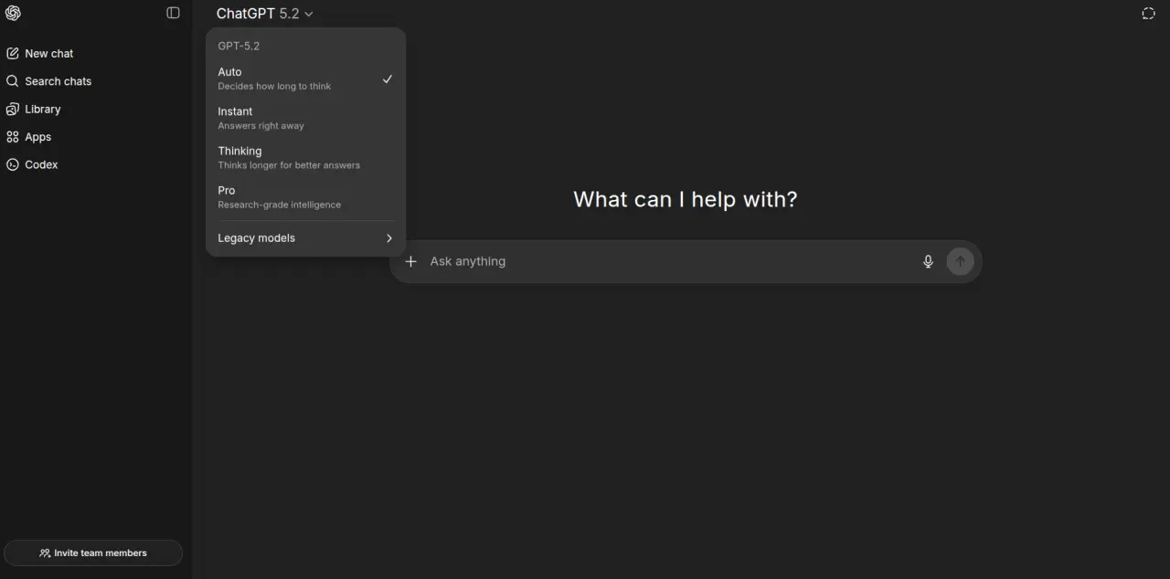Click the Legacy models chevron arrow
Image resolution: width=1170 pixels, height=579 pixels.
(389, 238)
